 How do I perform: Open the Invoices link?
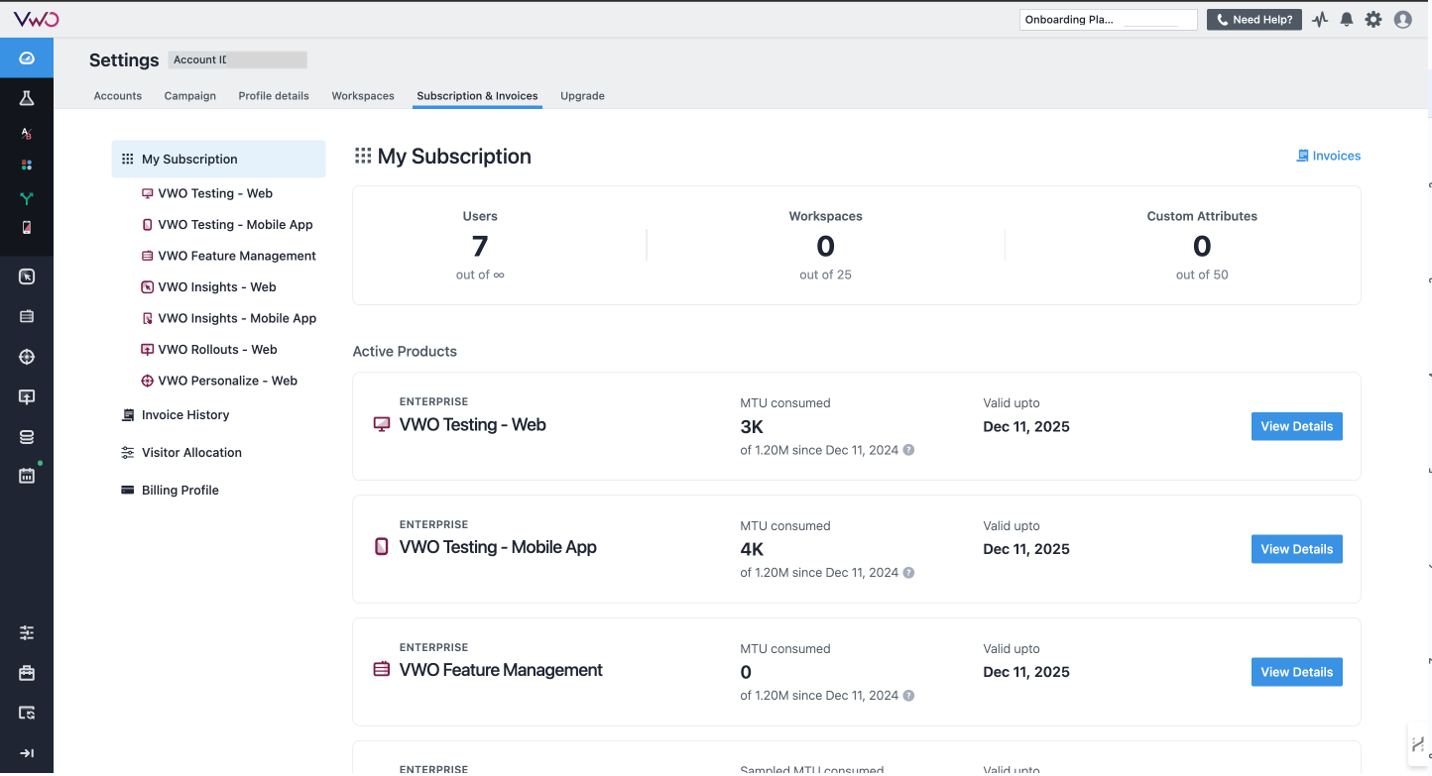click(x=1328, y=156)
